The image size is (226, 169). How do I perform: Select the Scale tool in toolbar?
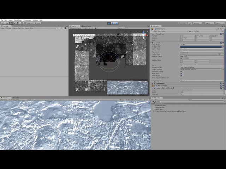coord(14,23)
